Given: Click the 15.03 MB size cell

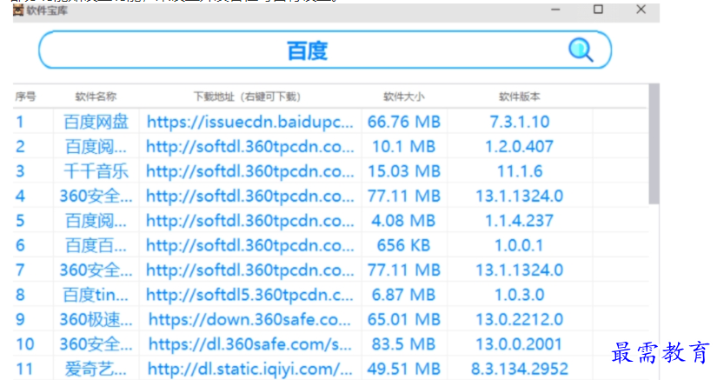Looking at the screenshot, I should click(x=404, y=171).
